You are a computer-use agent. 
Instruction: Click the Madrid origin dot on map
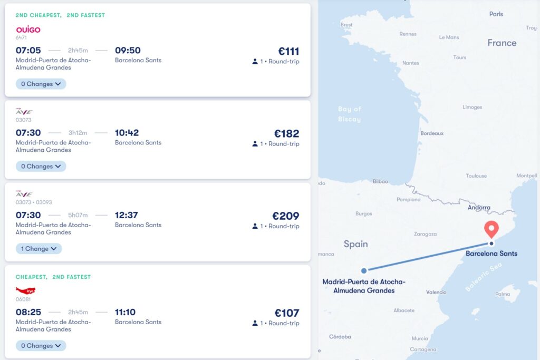(x=364, y=270)
